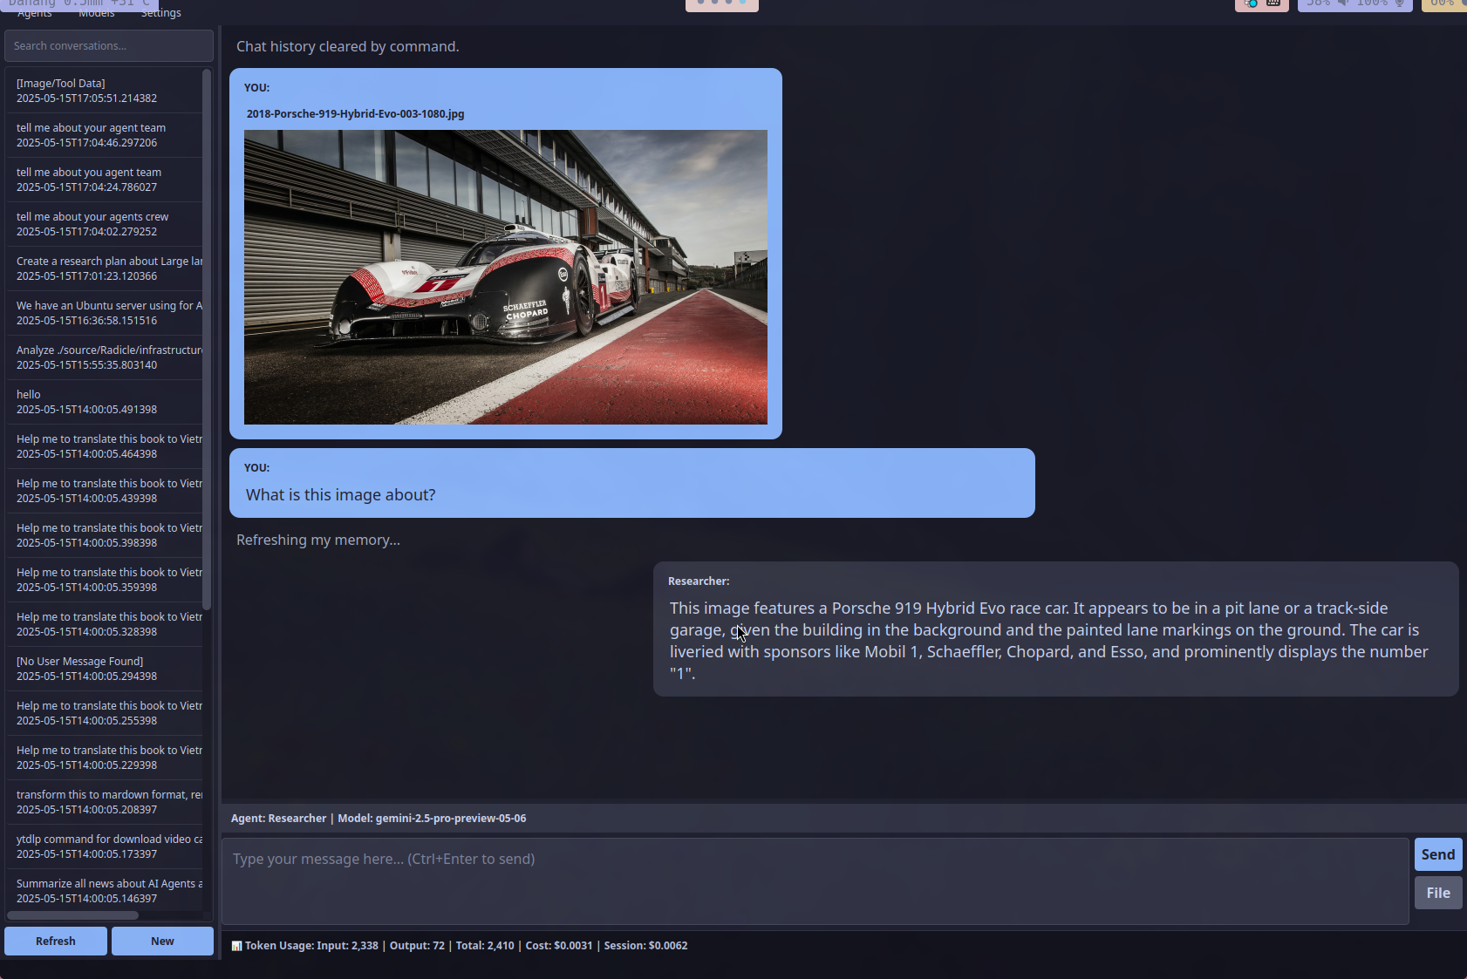Click the 'Chat history cleared by command.' notice
Screen dimensions: 1467x979
click(347, 46)
